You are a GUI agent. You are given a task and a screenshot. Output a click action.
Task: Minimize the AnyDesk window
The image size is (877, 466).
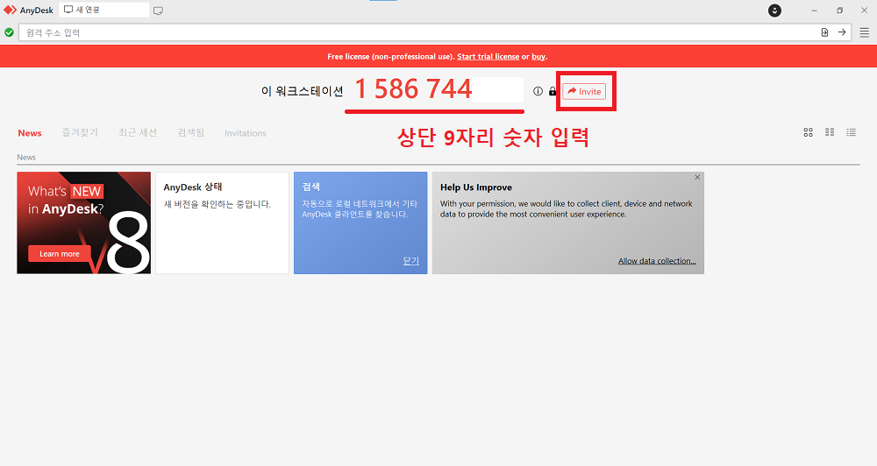(x=815, y=11)
